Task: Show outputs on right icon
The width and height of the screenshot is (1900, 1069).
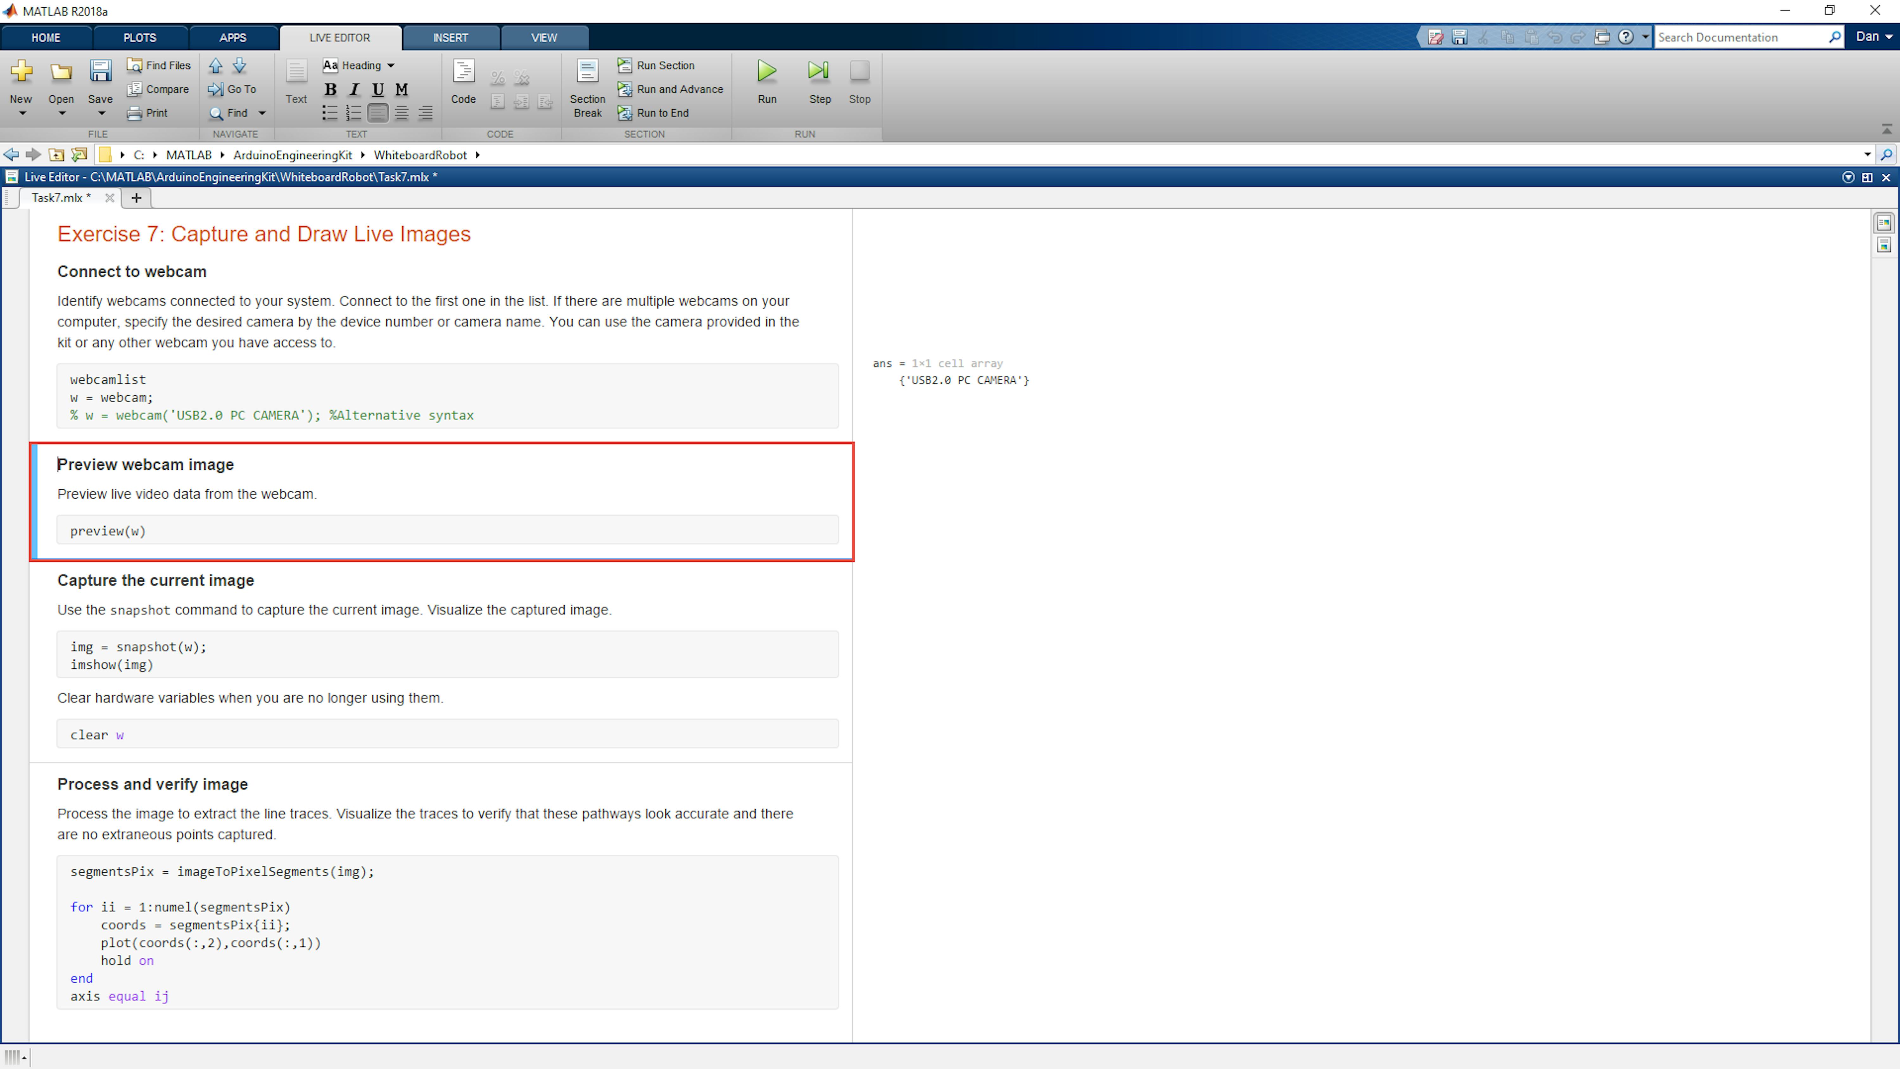Action: pos(1884,222)
